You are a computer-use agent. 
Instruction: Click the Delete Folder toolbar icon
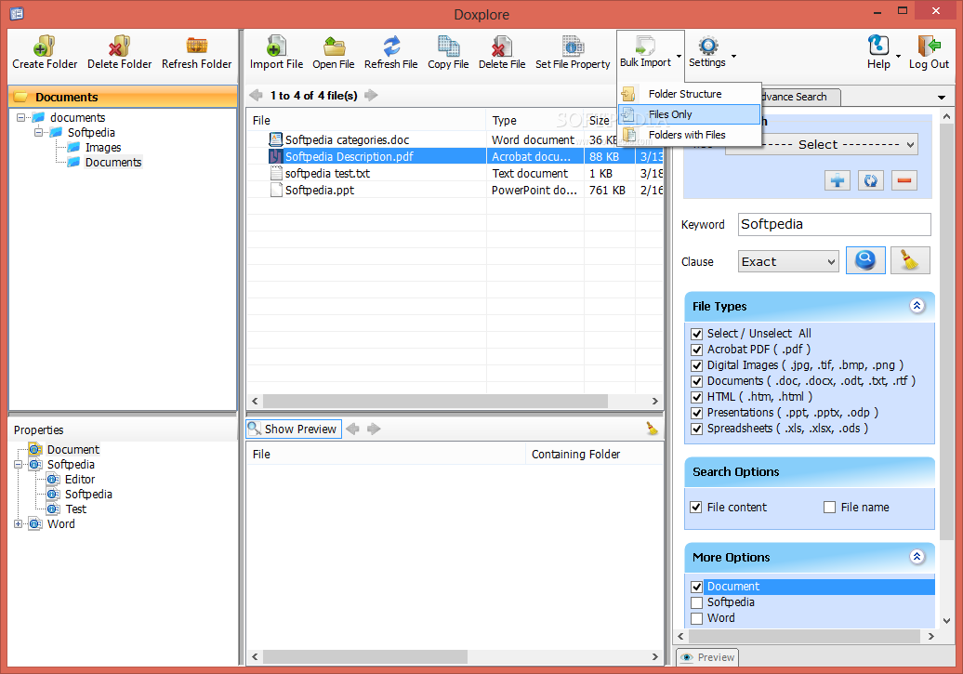pos(119,46)
